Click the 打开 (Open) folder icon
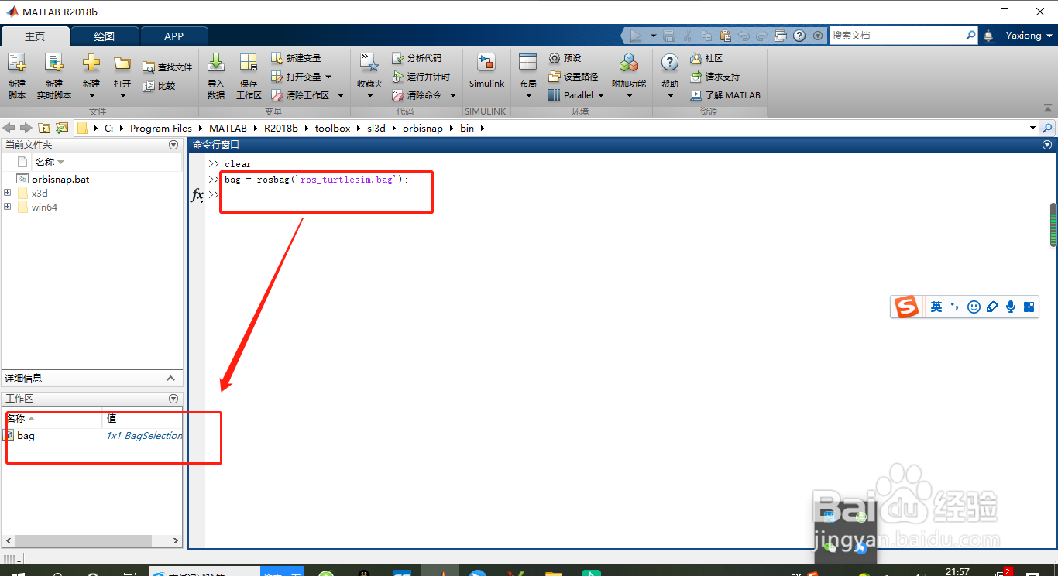This screenshot has width=1058, height=576. (122, 63)
